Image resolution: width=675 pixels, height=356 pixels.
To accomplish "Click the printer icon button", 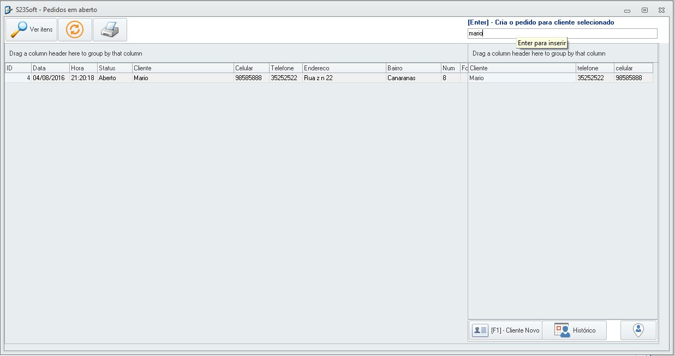I will 110,29.
